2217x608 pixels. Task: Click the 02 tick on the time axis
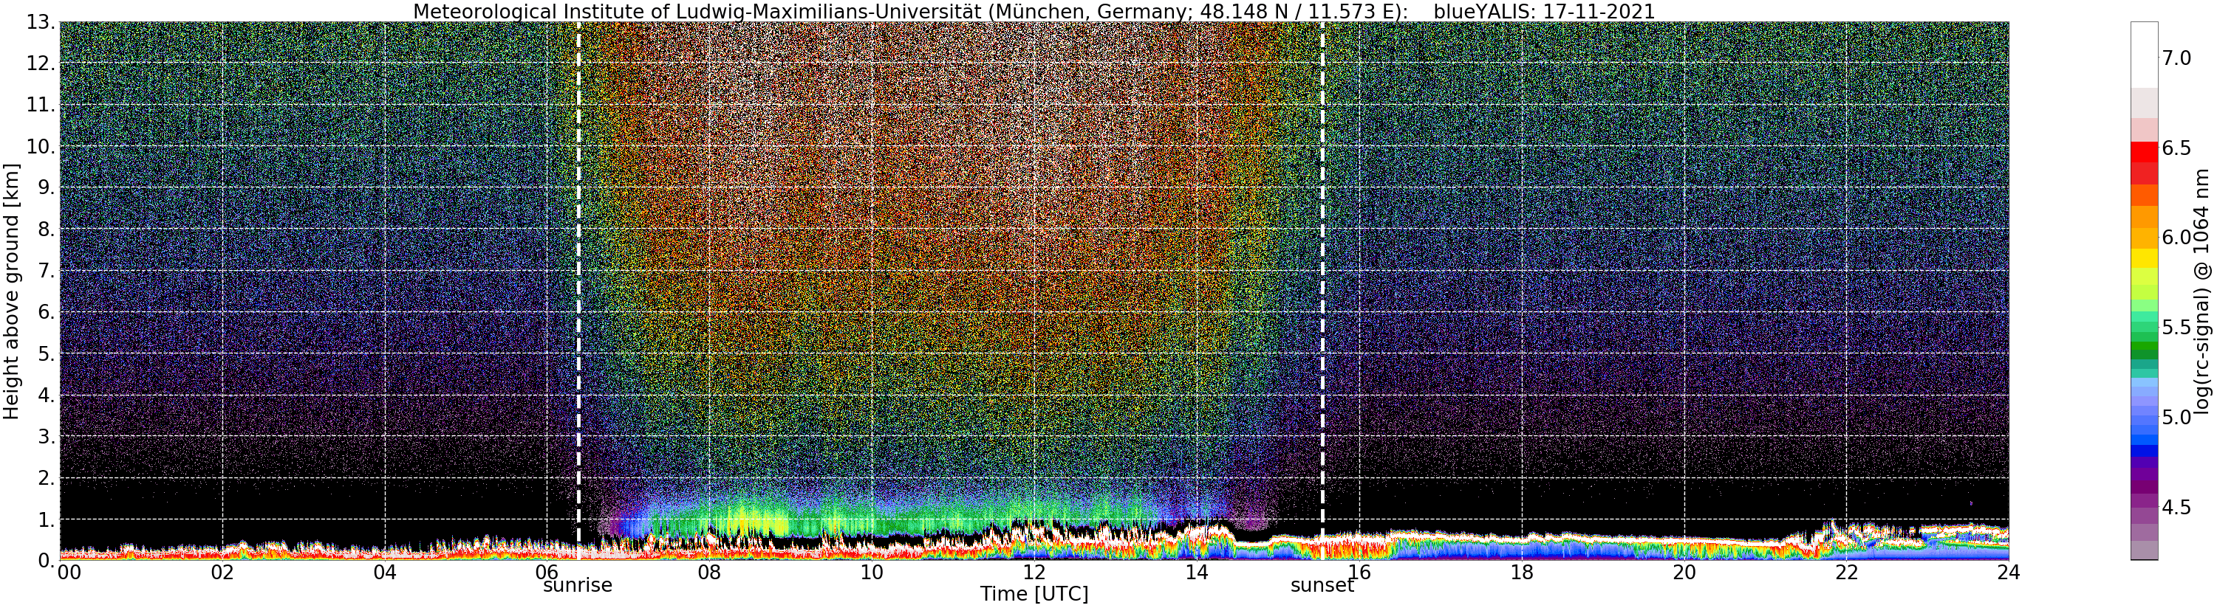[x=222, y=572]
